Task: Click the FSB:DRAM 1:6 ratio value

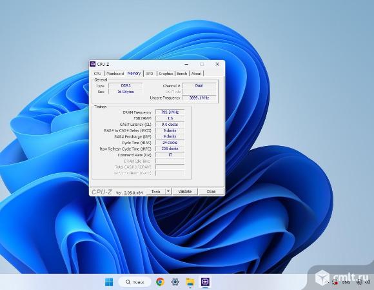Action: (x=170, y=118)
